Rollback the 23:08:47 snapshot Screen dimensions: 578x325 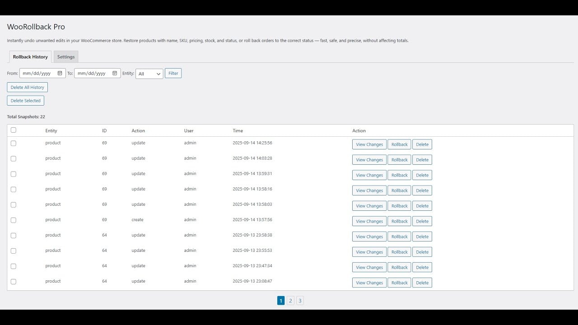click(399, 283)
